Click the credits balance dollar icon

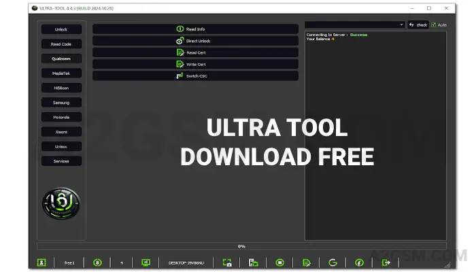click(97, 262)
